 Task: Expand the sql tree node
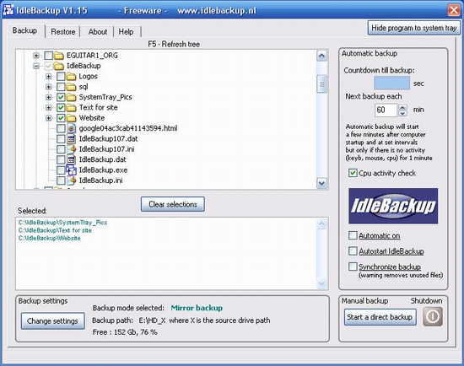tap(49, 87)
